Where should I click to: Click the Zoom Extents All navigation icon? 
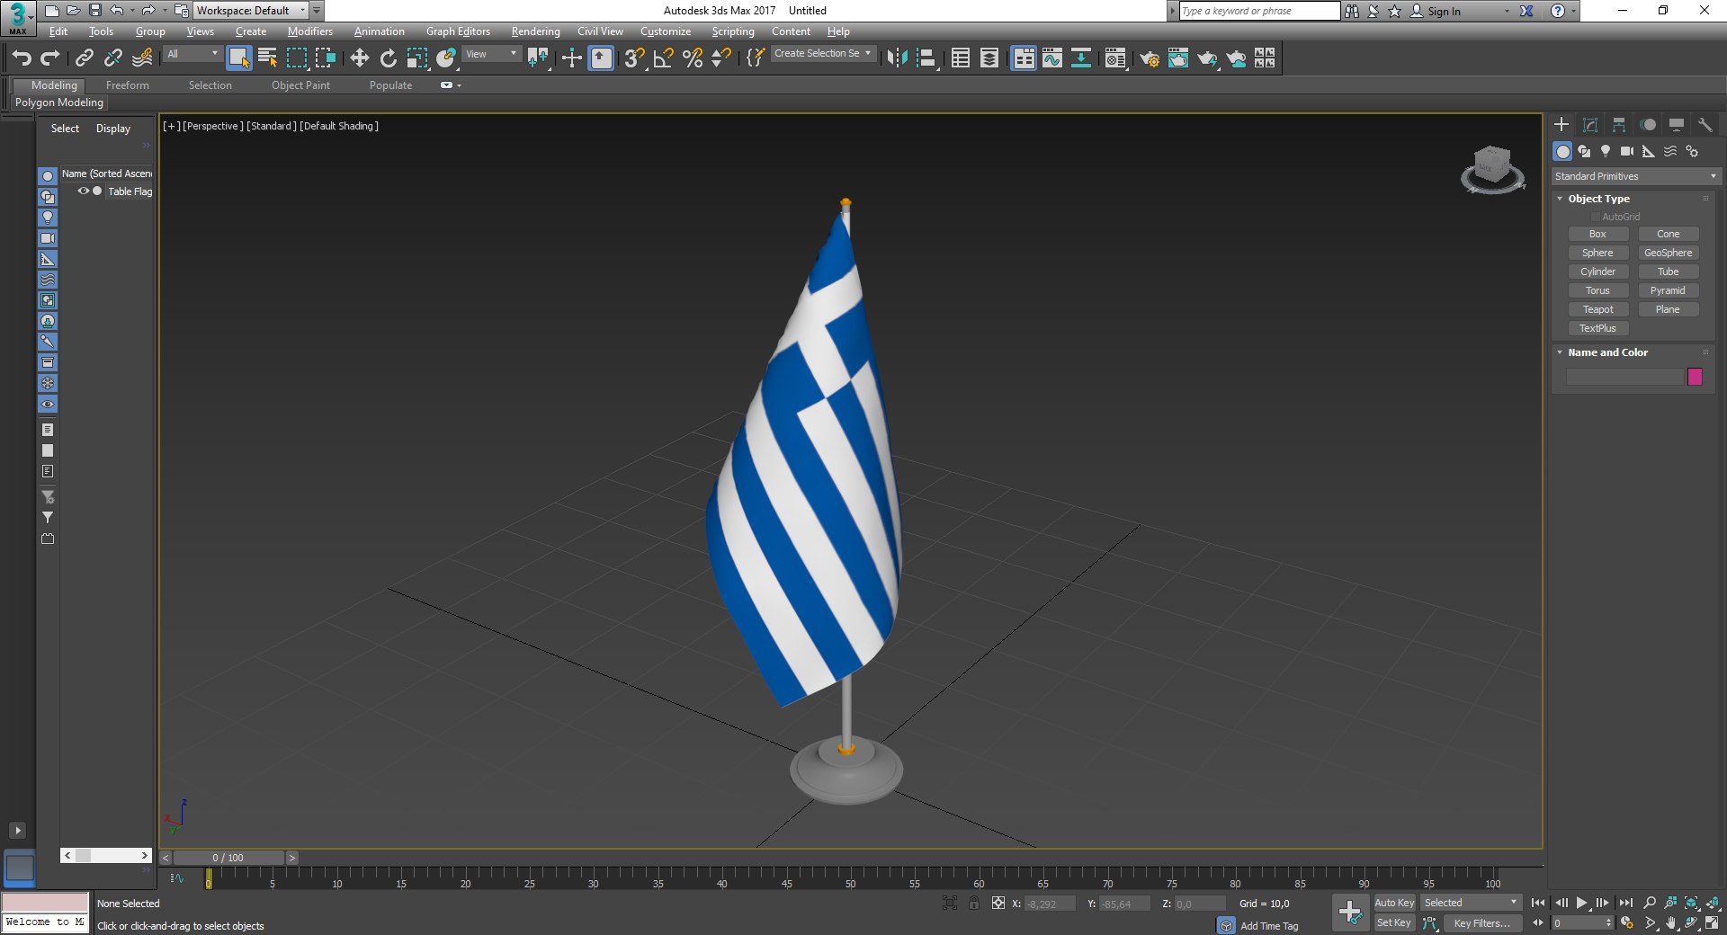pyautogui.click(x=1692, y=903)
